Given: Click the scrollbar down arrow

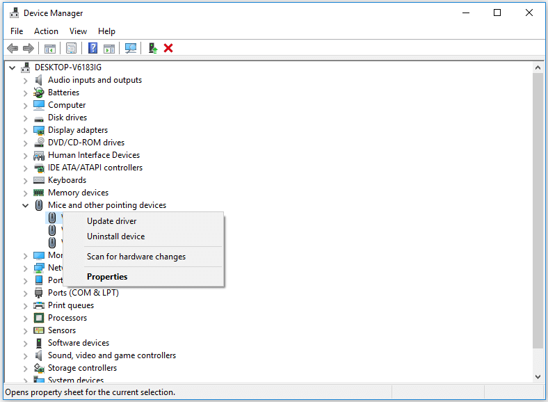Looking at the screenshot, I should [x=538, y=377].
